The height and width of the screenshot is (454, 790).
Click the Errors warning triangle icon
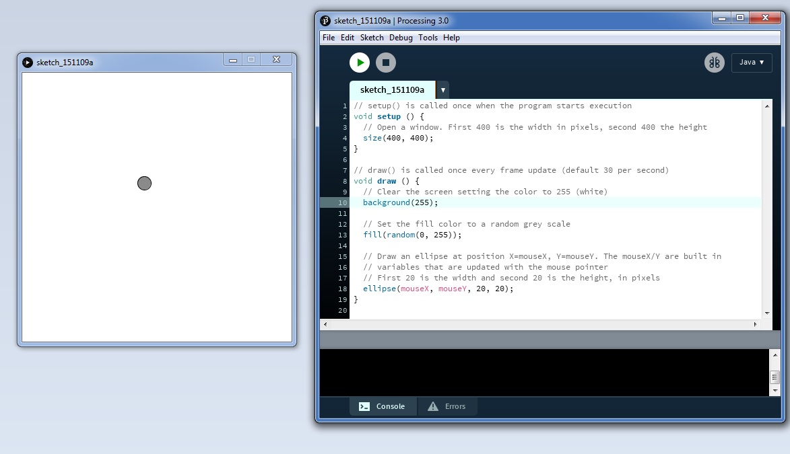(x=433, y=406)
